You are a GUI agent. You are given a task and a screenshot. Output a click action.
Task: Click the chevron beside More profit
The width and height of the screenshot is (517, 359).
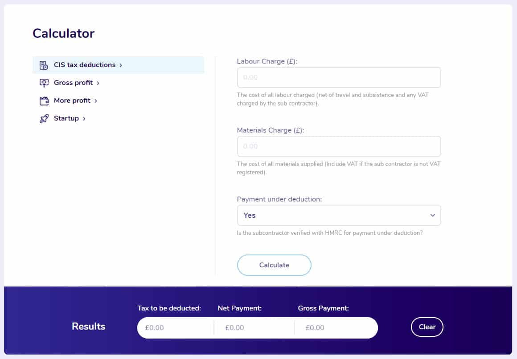96,101
